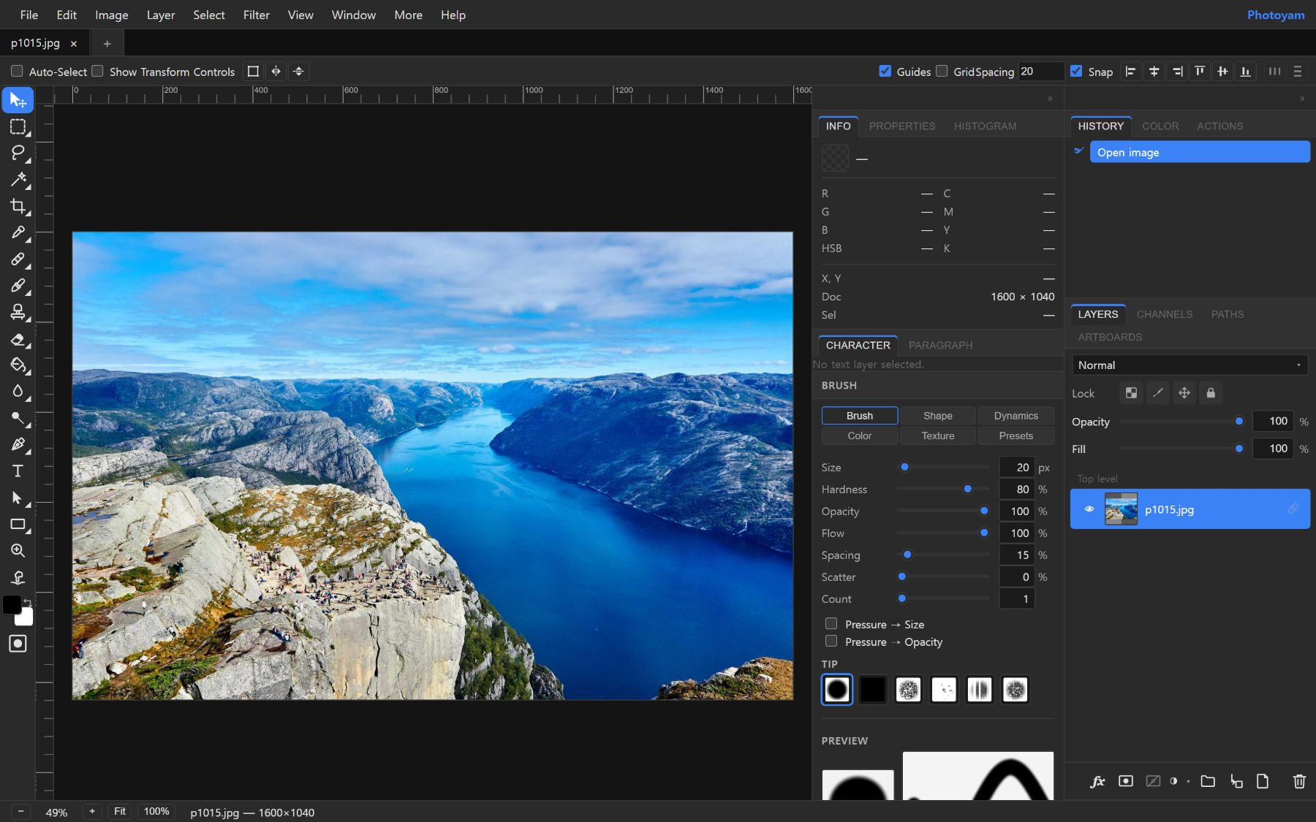Check Pressure to Opacity option

831,641
